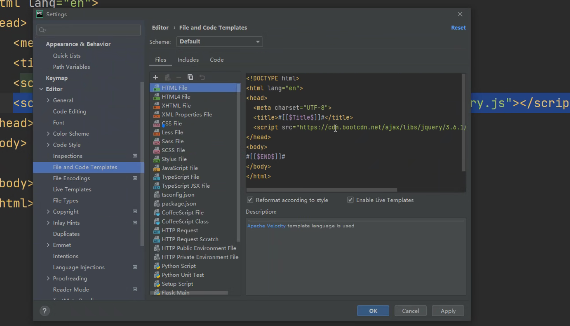Screen dimensions: 570x326
Task: Click the package.json file type icon
Action: [157, 204]
